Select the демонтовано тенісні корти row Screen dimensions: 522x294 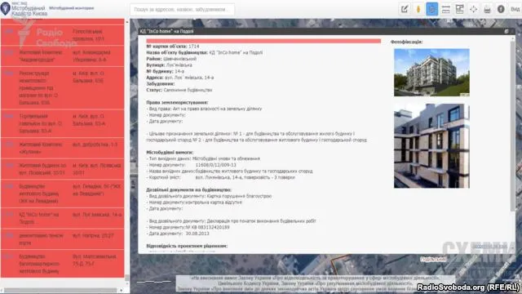point(62,239)
